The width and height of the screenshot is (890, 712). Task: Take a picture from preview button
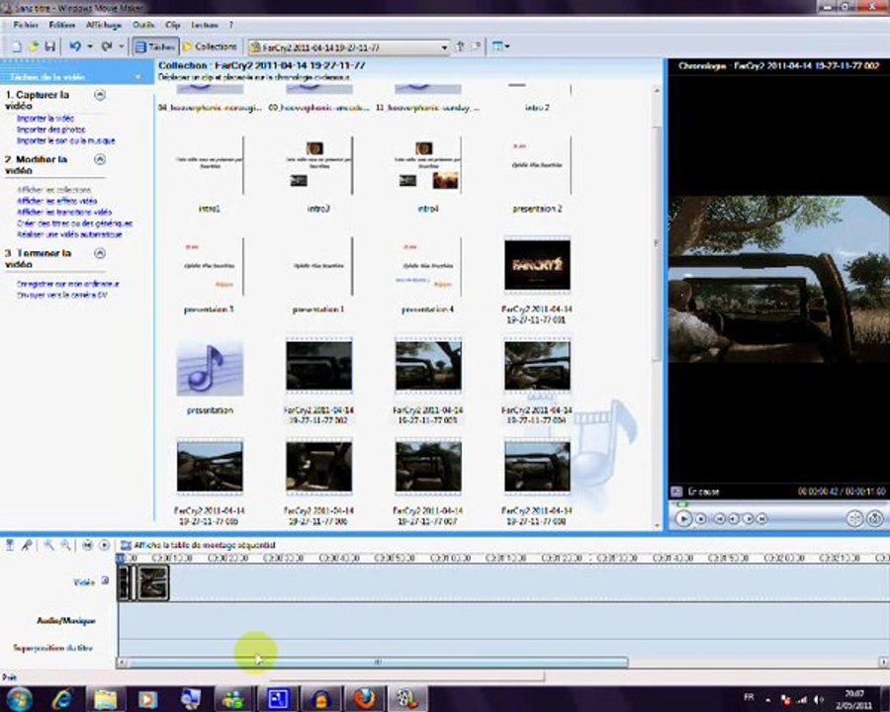pos(875,518)
